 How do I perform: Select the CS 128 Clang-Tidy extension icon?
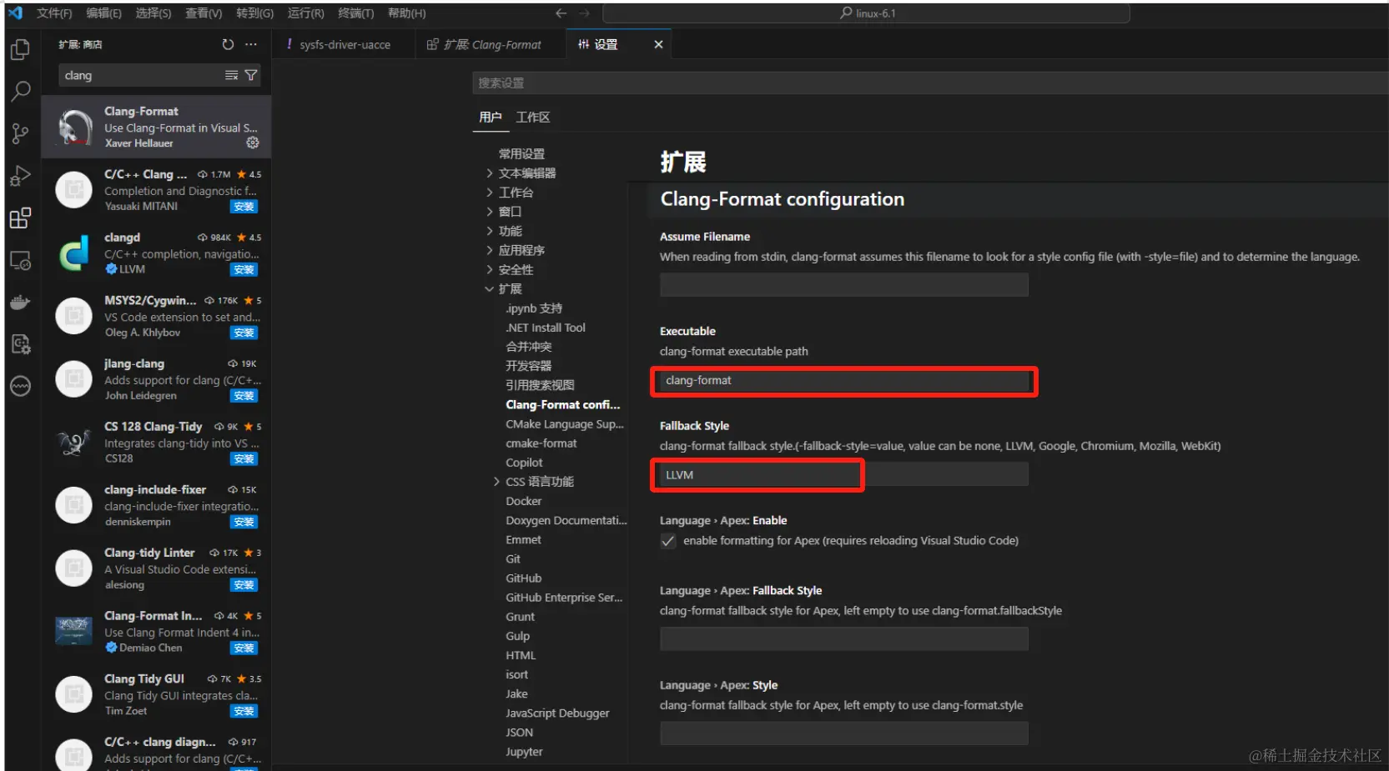point(73,442)
